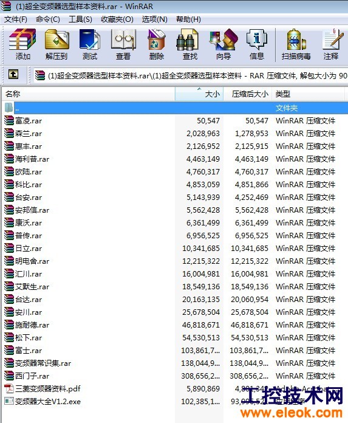
Task: Select the parent folder '..' icon
Action: pyautogui.click(x=9, y=108)
